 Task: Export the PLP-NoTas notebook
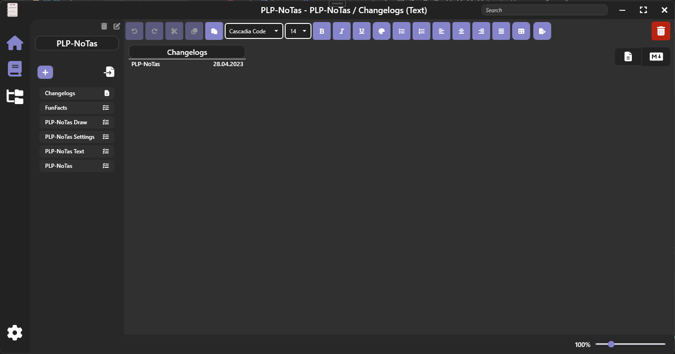[109, 72]
